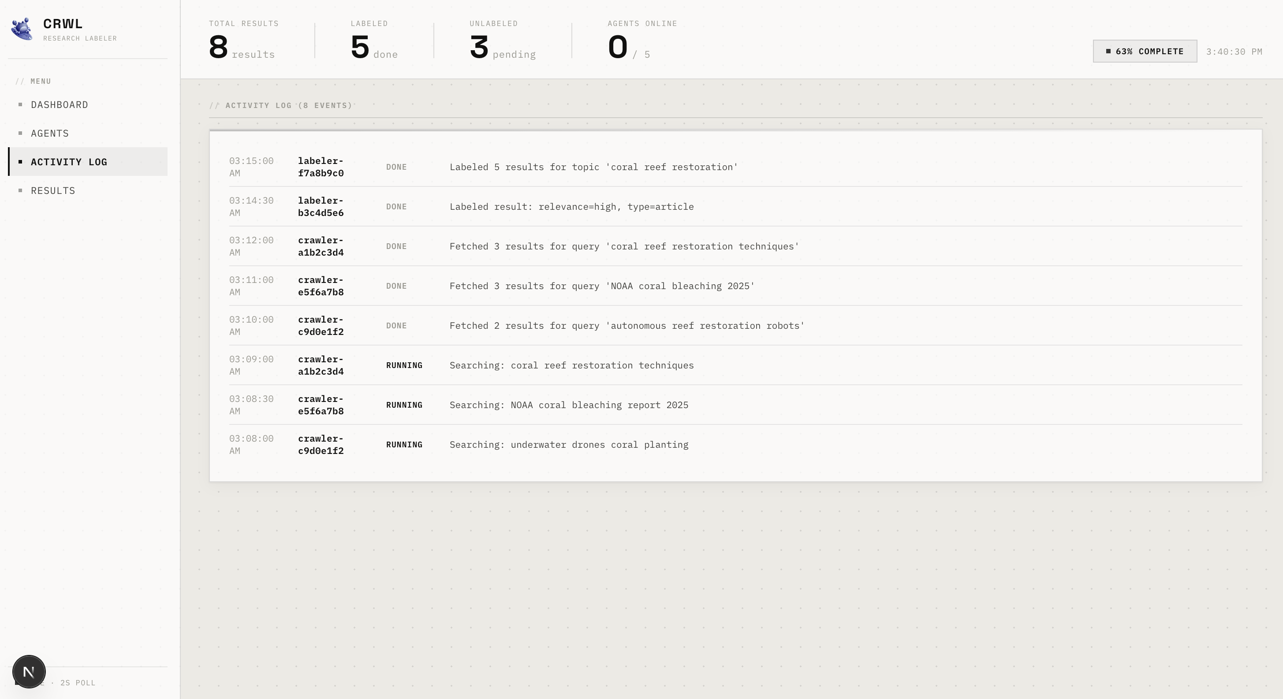Click the indicator square in 63% Complete
Viewport: 1283px width, 699px height.
(1108, 51)
